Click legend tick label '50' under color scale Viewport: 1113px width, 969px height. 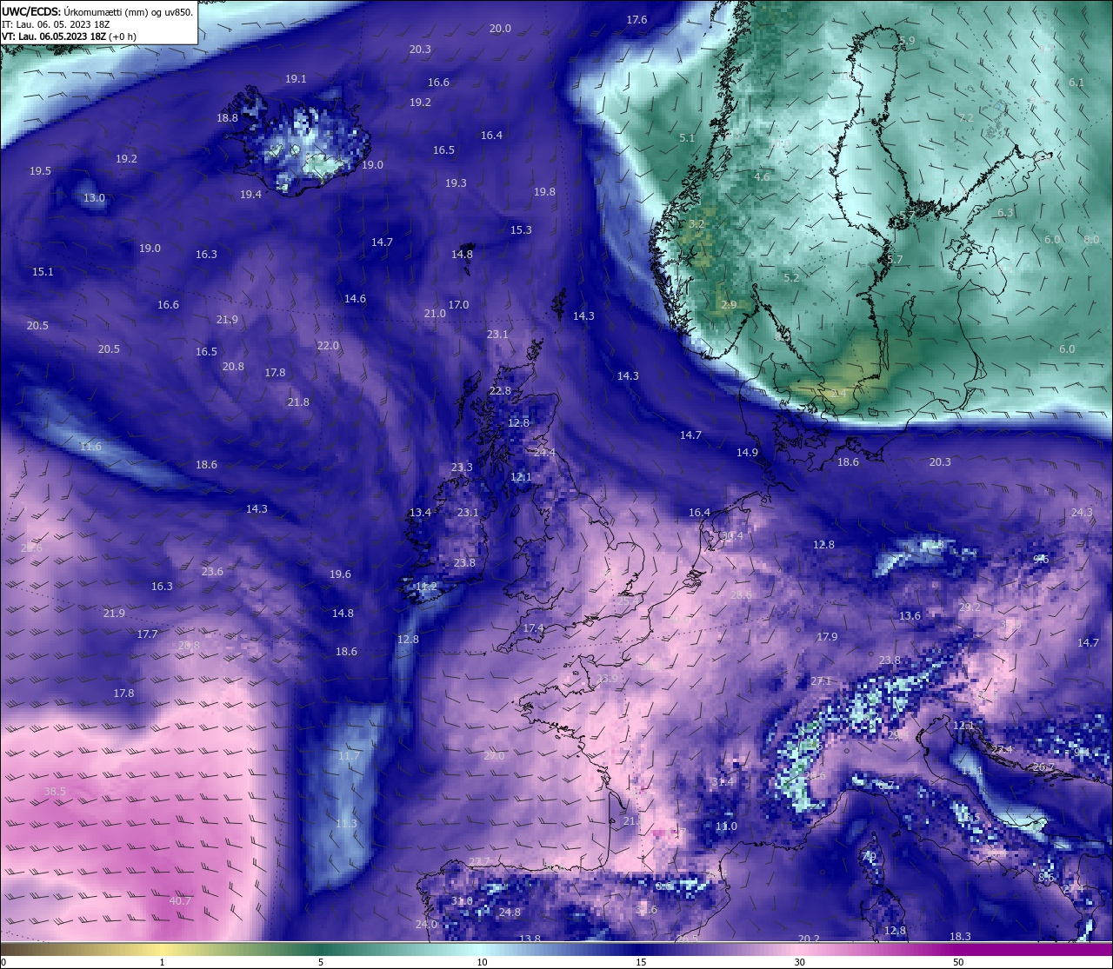coord(958,962)
